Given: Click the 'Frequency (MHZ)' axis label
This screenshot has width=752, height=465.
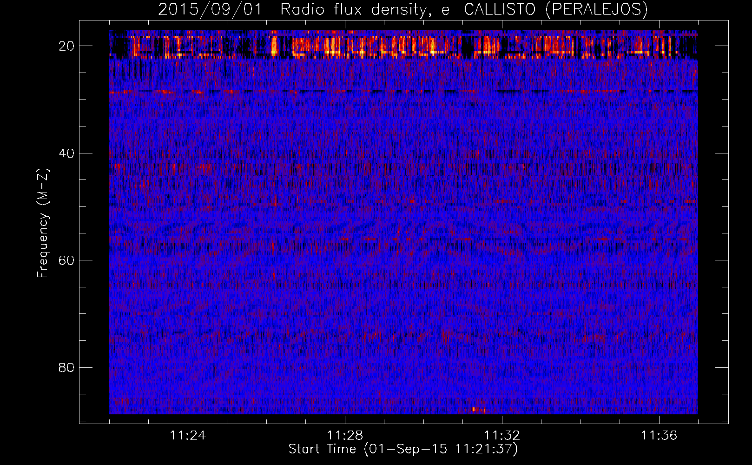Looking at the screenshot, I should pyautogui.click(x=43, y=223).
